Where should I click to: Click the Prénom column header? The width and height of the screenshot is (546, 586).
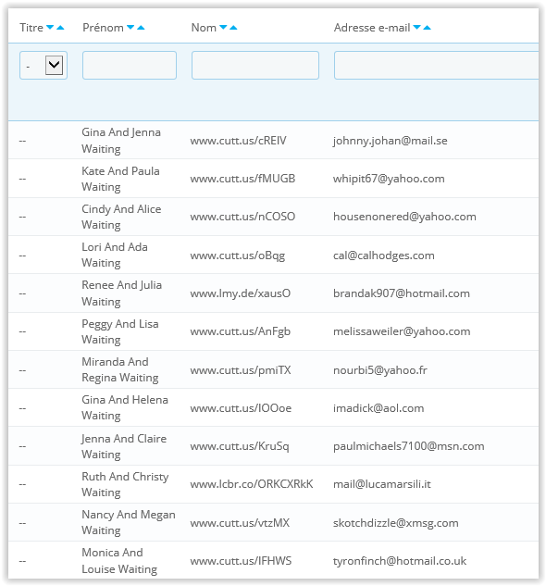tap(103, 28)
